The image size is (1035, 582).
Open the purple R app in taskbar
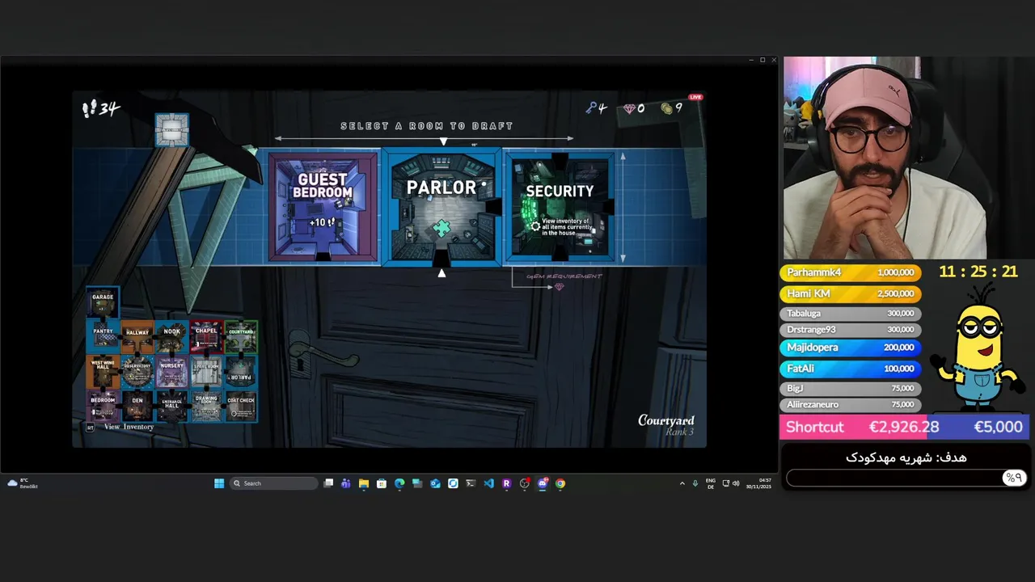pyautogui.click(x=506, y=483)
